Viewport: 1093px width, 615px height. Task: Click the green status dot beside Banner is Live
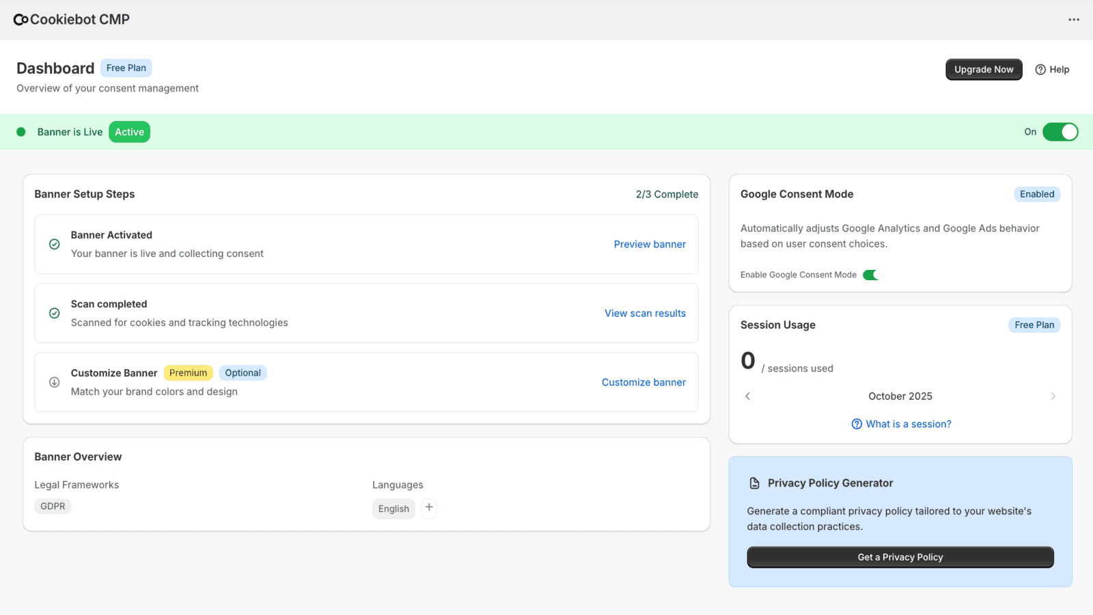coord(21,131)
